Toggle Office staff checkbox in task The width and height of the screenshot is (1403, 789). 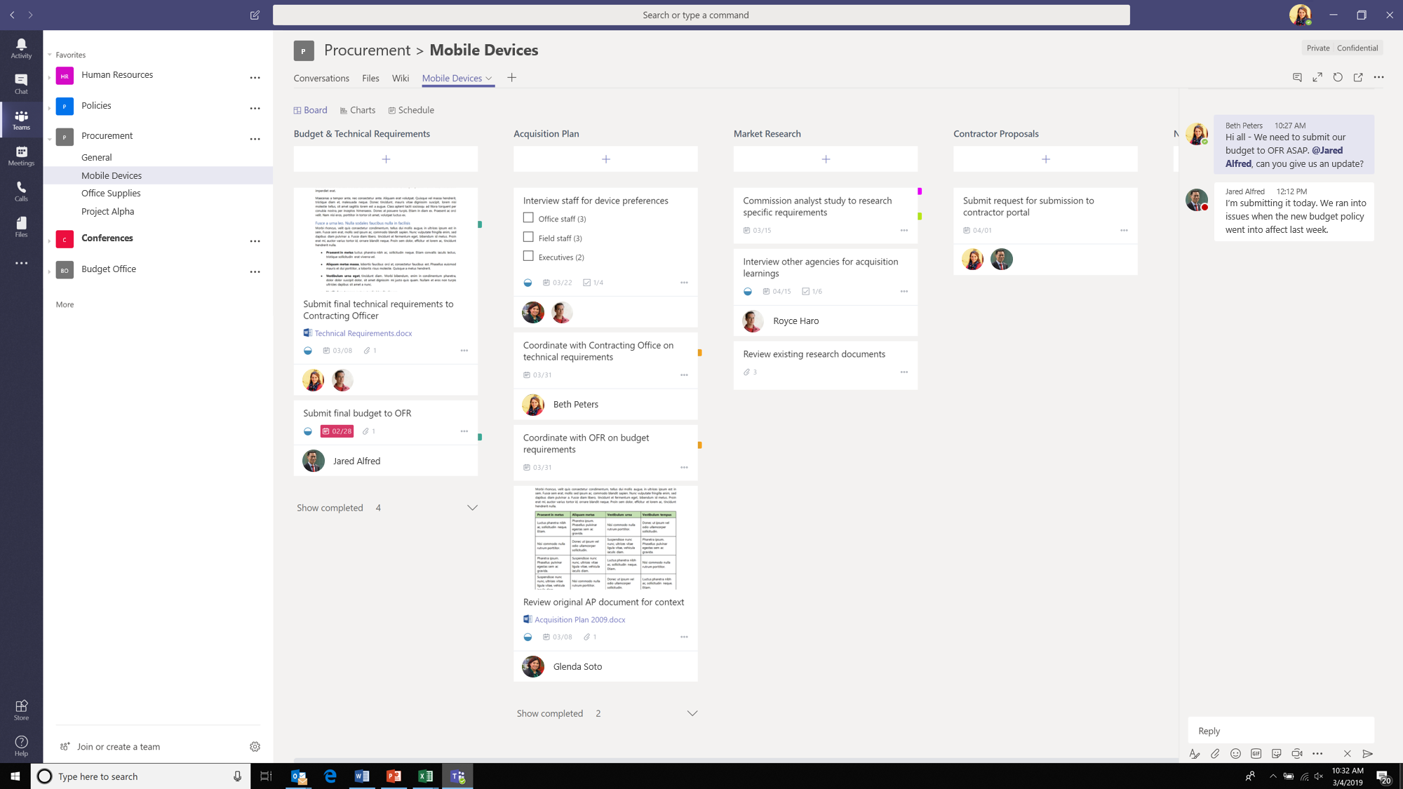point(527,216)
